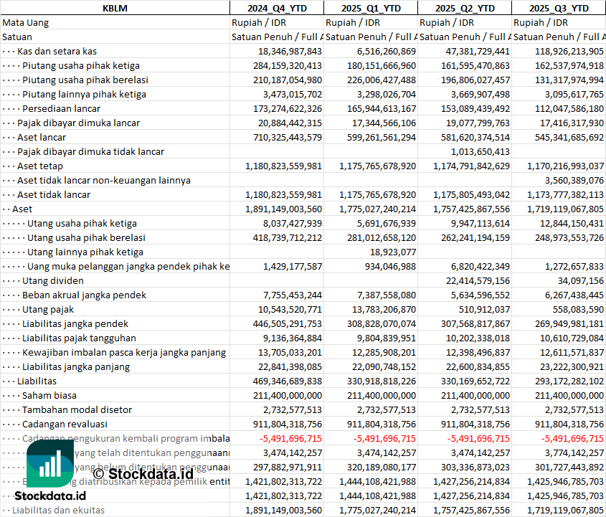Select the Liabilitas pajak tangguhan row label

[x=79, y=338]
